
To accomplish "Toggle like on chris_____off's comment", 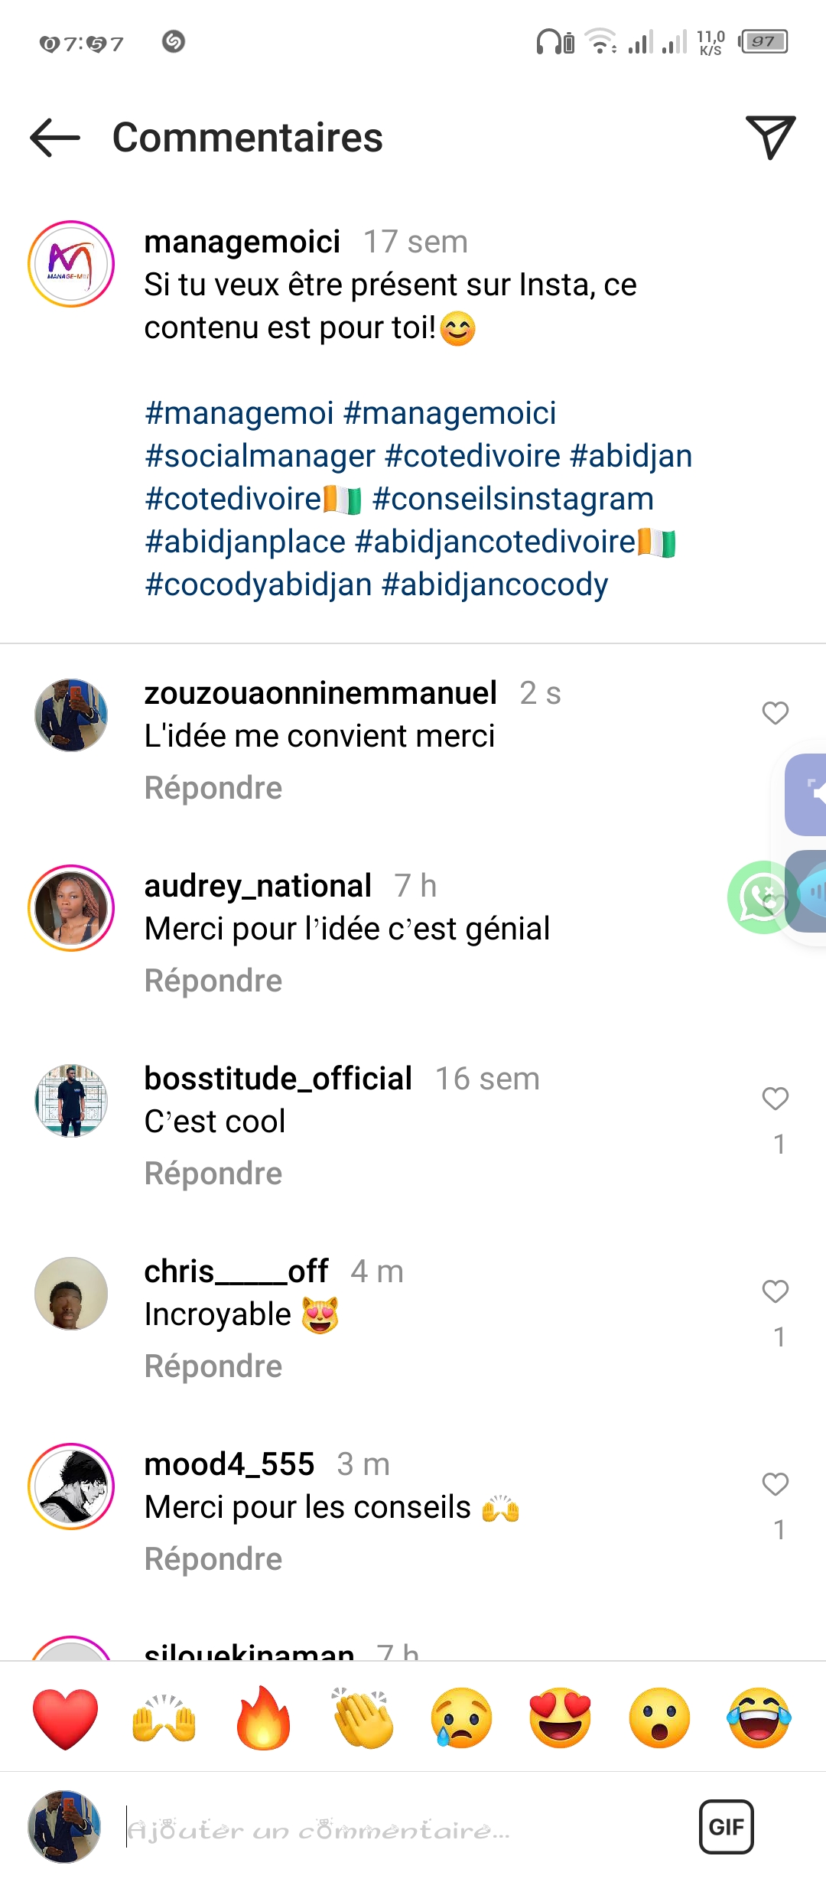I will coord(775,1291).
